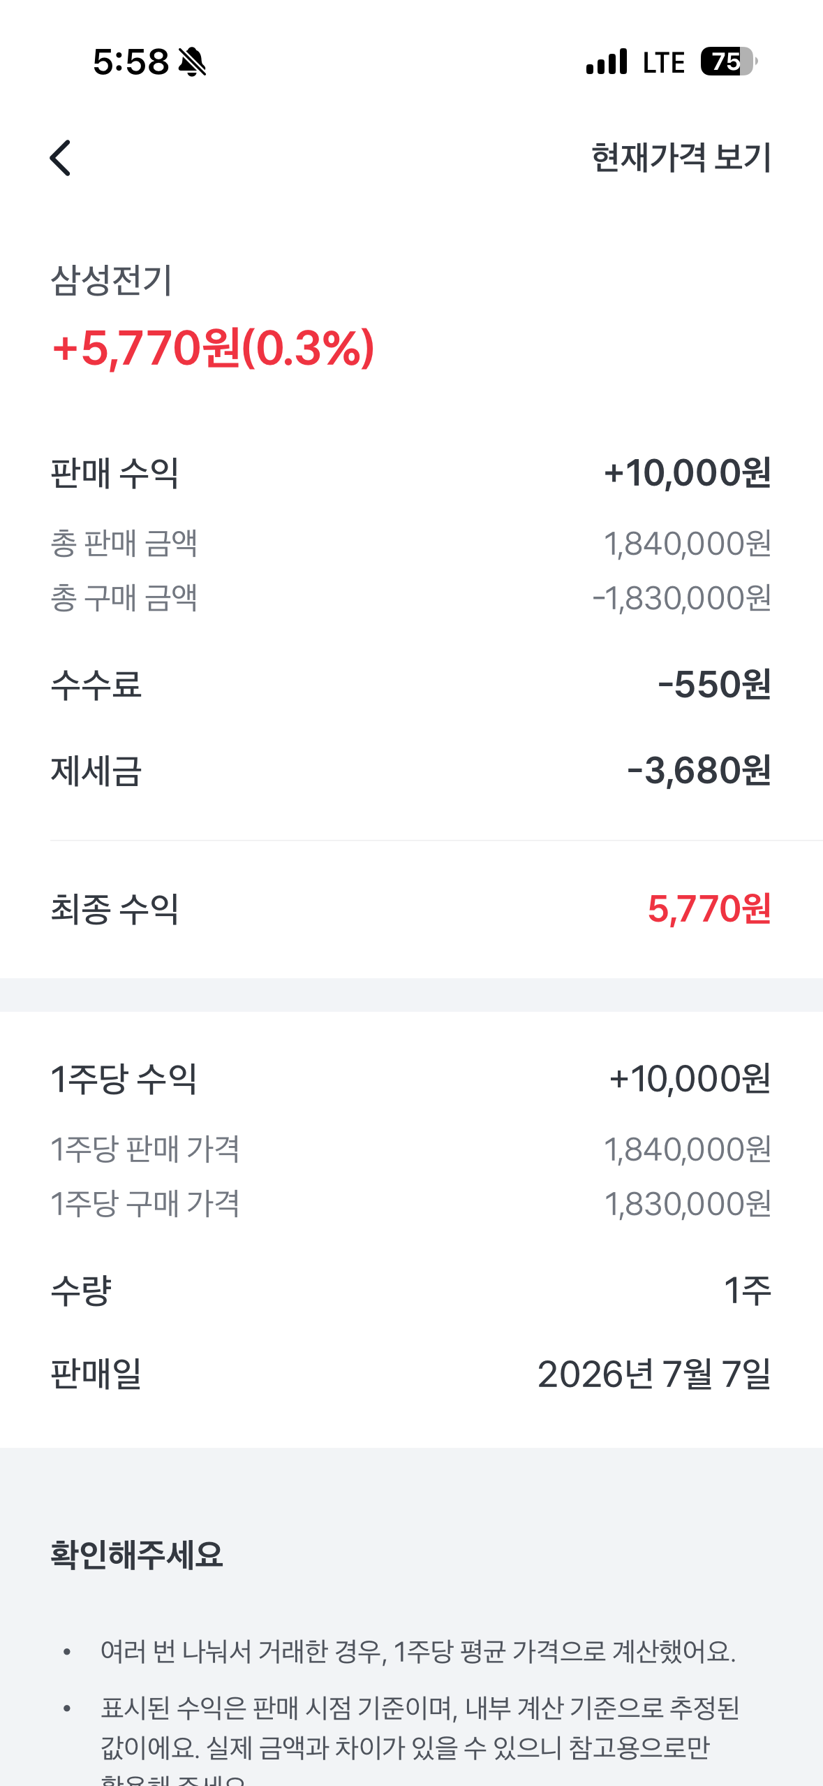
Task: Tap the 수량 1주 row
Action: tap(411, 1290)
